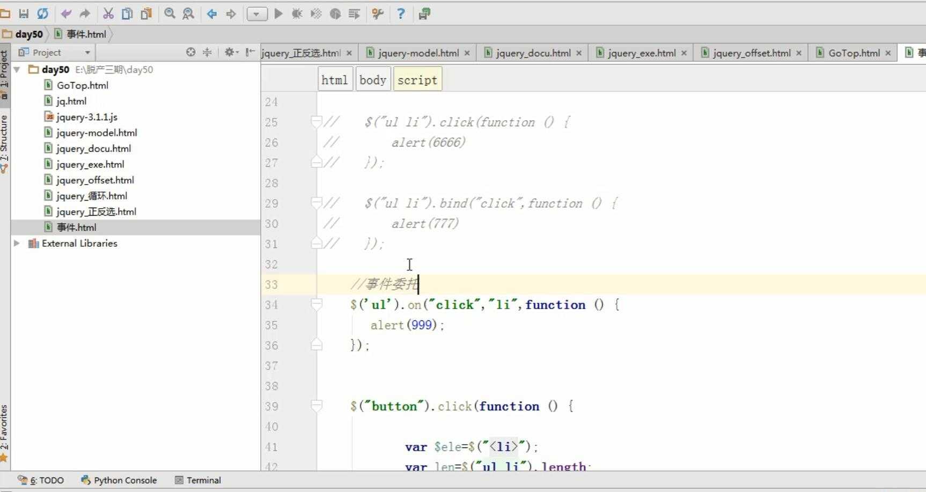The height and width of the screenshot is (492, 926).
Task: Open the Python Console tool window
Action: point(119,480)
